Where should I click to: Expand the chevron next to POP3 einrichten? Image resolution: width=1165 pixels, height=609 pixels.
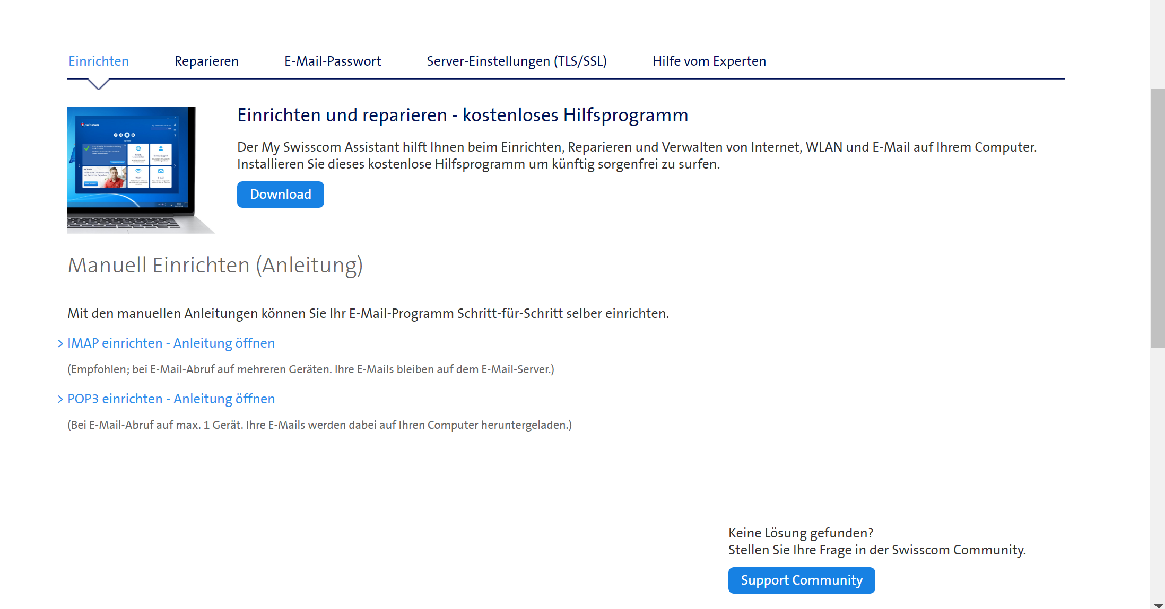click(60, 399)
